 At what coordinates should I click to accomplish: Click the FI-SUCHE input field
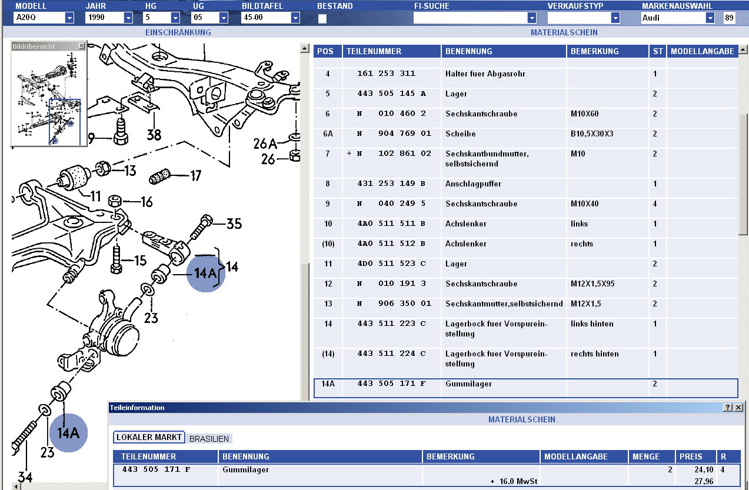[470, 18]
